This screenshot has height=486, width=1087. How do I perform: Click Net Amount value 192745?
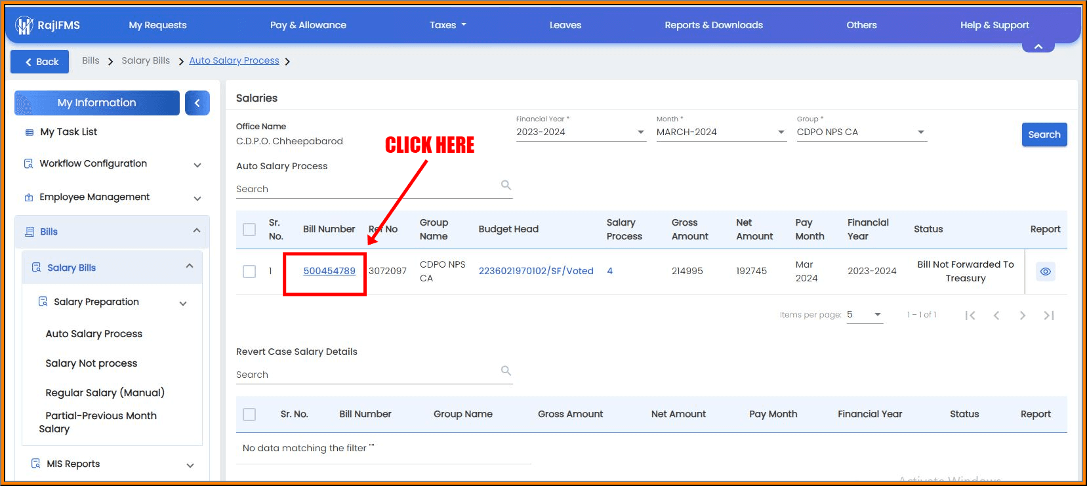751,271
